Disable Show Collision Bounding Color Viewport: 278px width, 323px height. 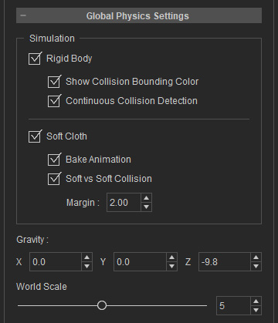[x=54, y=82]
